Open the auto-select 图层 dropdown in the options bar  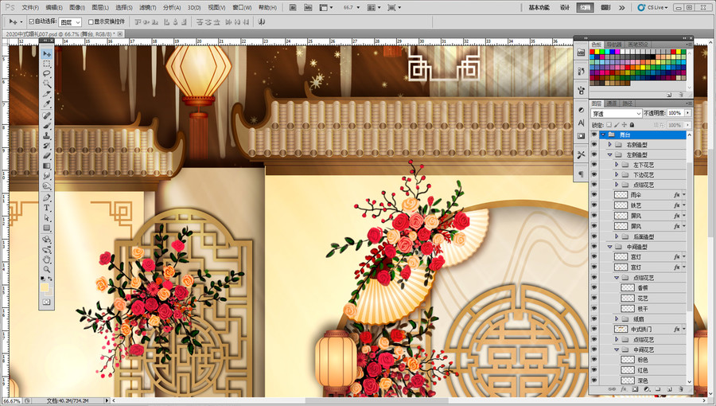(x=70, y=22)
